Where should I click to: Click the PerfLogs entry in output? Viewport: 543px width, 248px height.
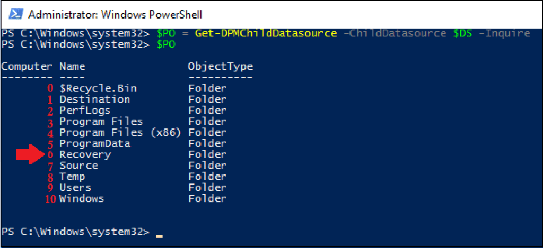coord(85,111)
